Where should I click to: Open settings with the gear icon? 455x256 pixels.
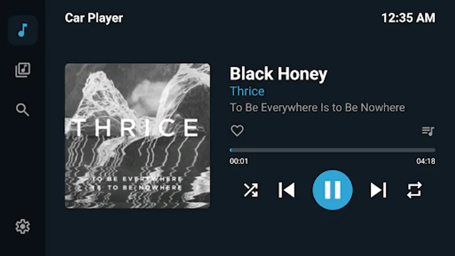(x=23, y=226)
